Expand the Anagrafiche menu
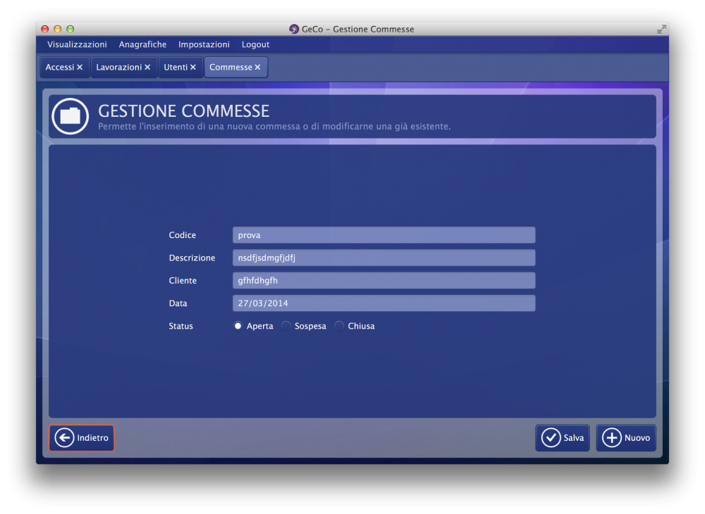 point(142,44)
